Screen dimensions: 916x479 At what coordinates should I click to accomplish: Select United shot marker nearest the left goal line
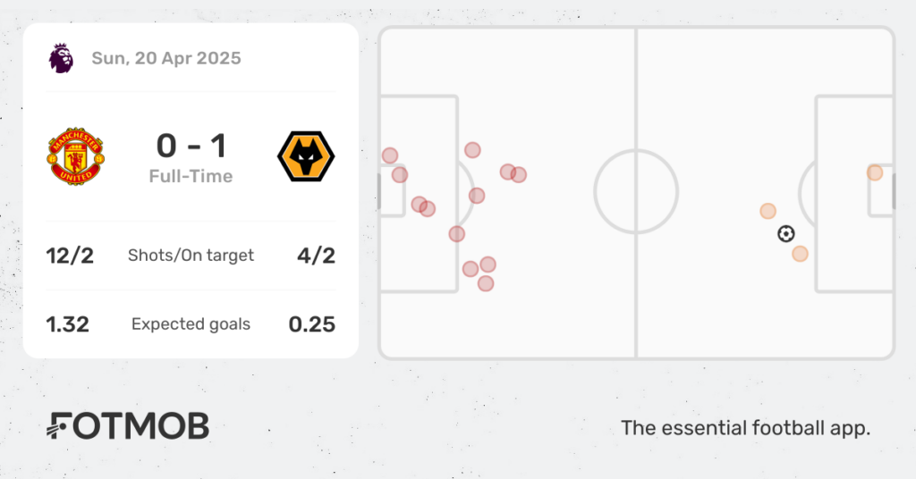pos(389,155)
